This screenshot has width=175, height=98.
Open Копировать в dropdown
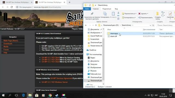[x=129, y=17]
